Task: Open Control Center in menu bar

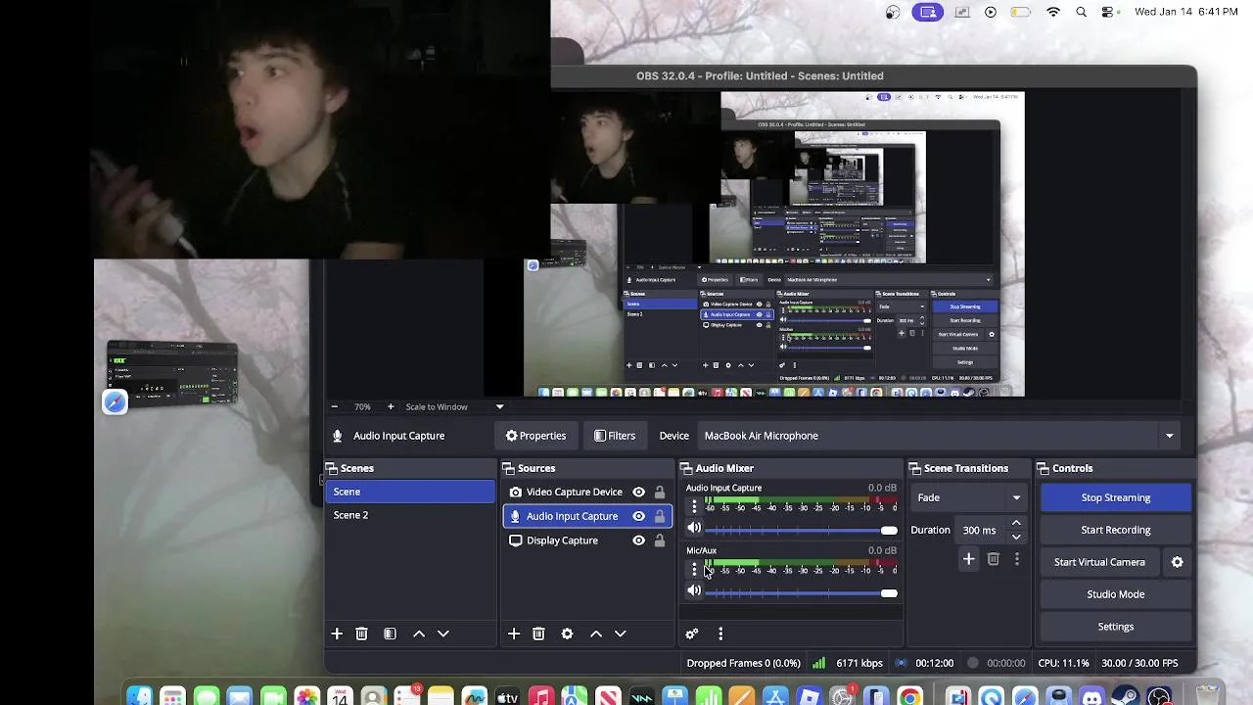Action: coord(1108,12)
